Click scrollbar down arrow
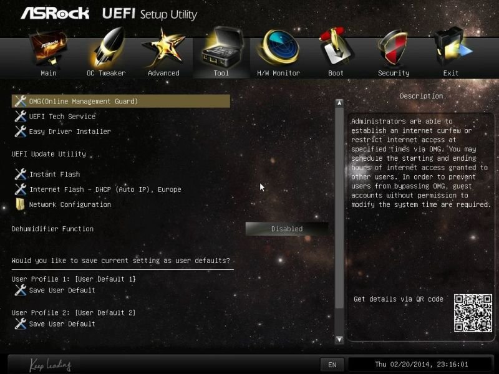The height and width of the screenshot is (374, 499). 339,340
